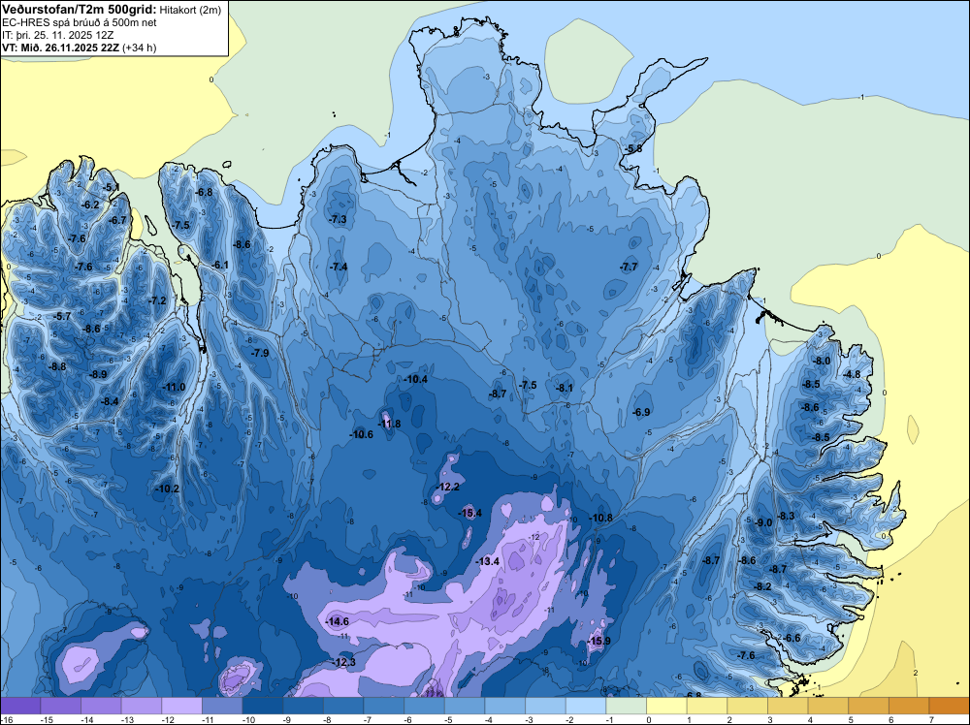Select the -10.4 temperature label
970x725 pixels.
pyautogui.click(x=416, y=380)
